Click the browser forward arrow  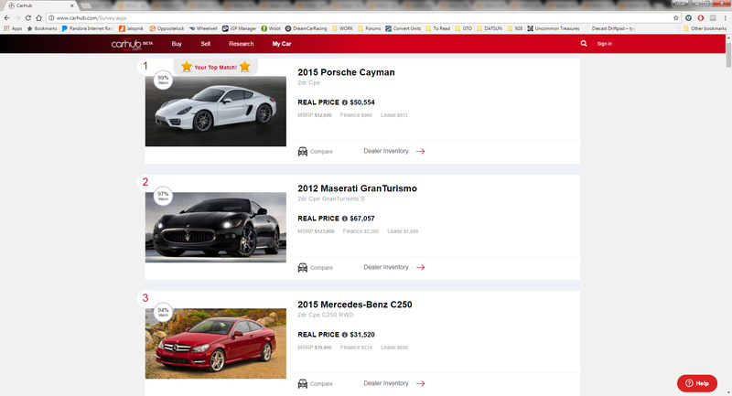pyautogui.click(x=17, y=17)
